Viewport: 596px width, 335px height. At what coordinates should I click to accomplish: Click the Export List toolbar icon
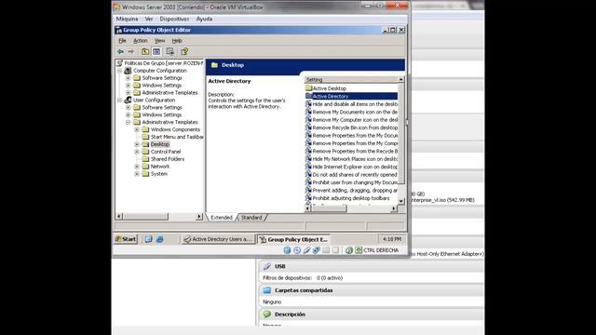(x=169, y=52)
